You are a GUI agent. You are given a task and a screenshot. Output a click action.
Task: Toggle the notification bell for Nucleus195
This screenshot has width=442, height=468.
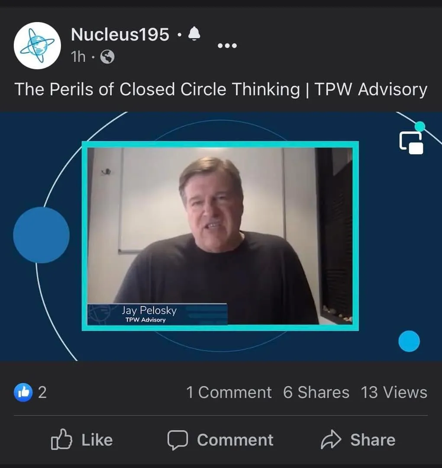194,34
